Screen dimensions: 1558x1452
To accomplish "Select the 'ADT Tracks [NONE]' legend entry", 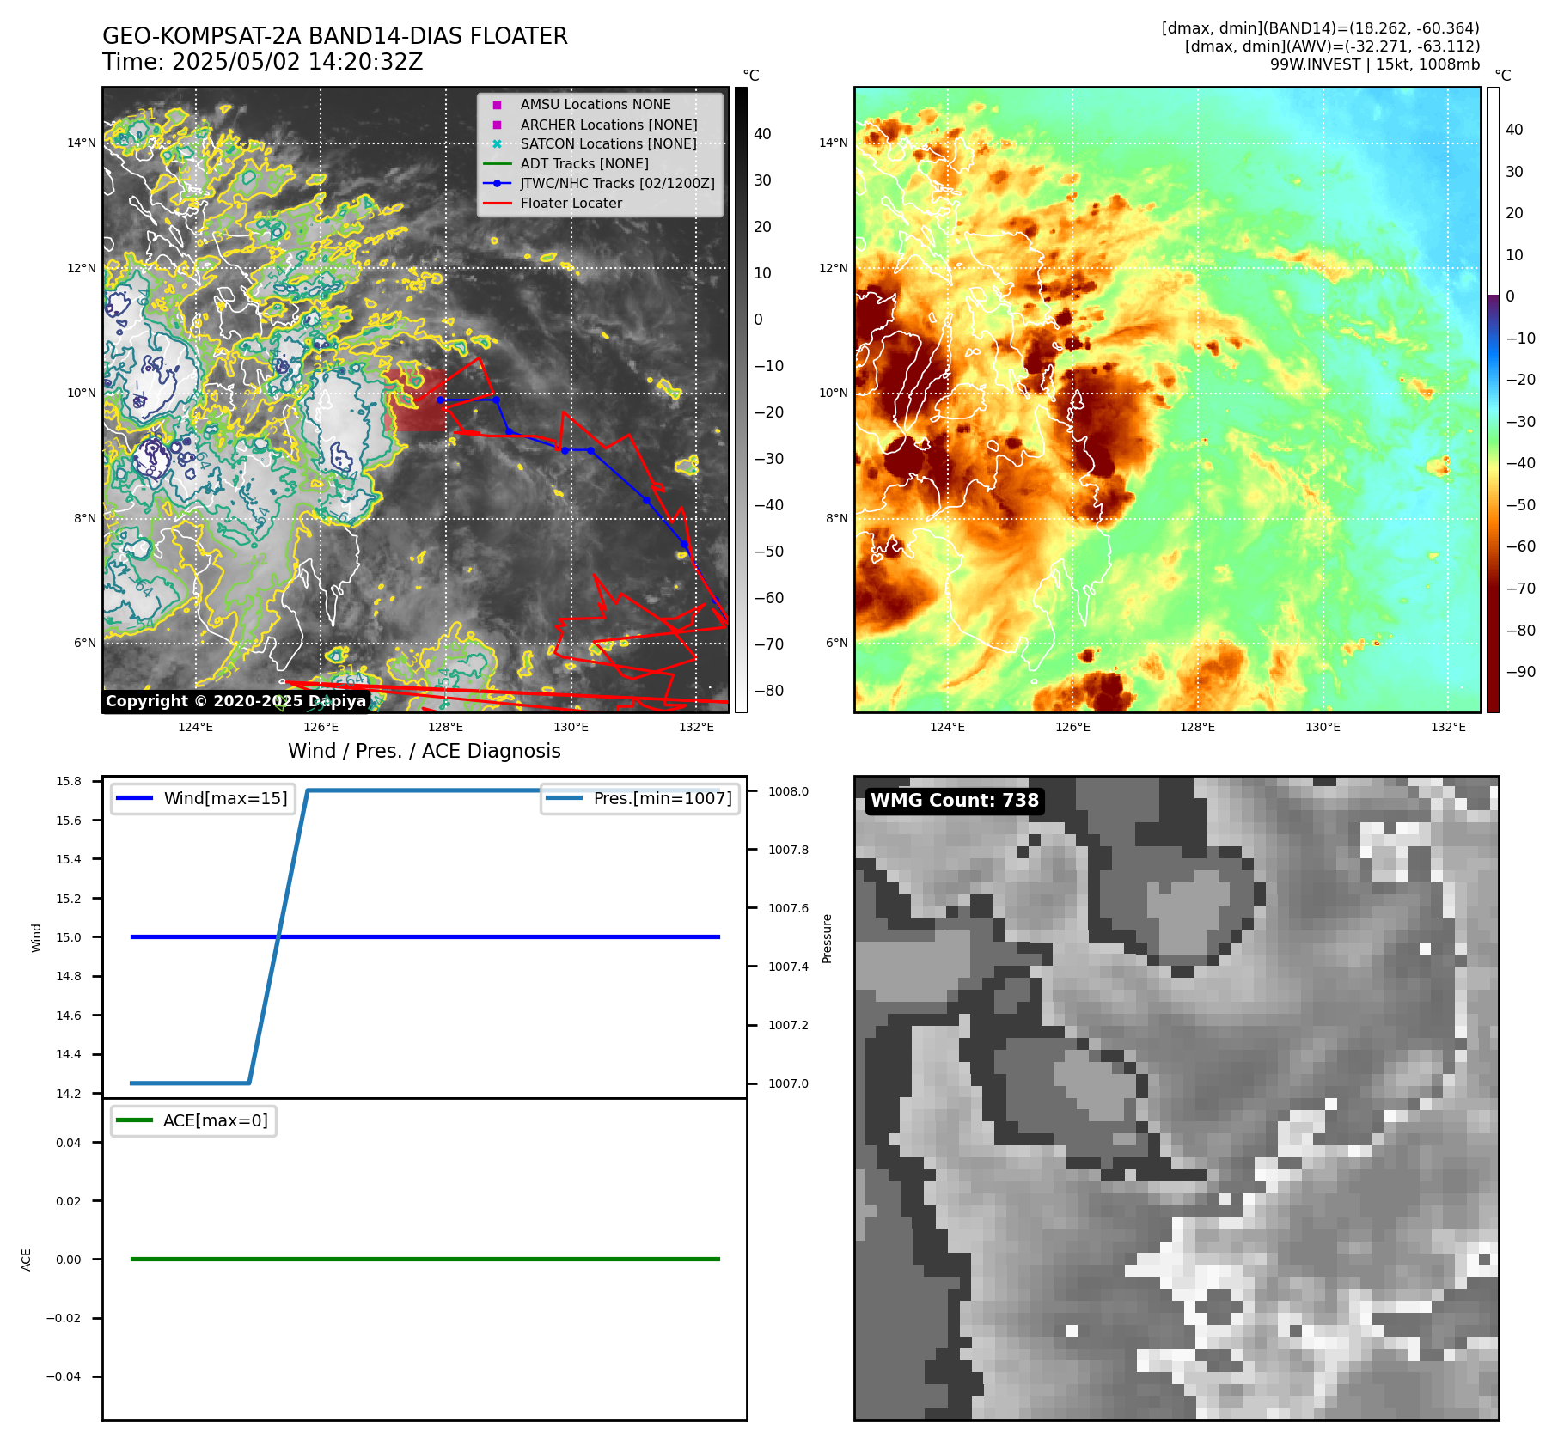I will coord(584,164).
